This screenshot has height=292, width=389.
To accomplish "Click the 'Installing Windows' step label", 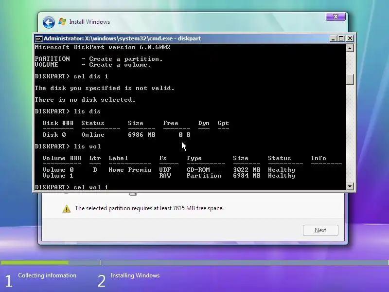I will tap(135, 275).
